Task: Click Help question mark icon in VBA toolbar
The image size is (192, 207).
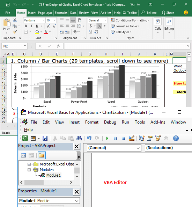Action: coord(176,138)
